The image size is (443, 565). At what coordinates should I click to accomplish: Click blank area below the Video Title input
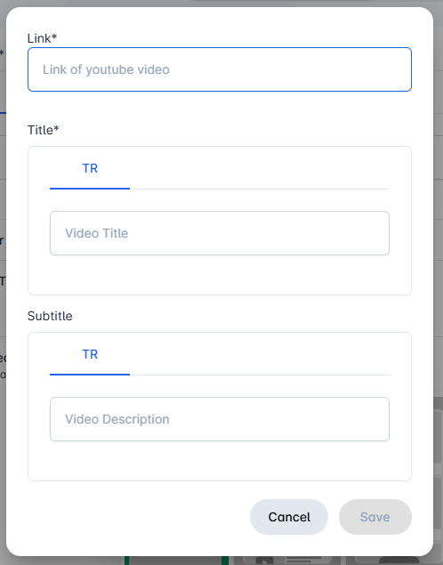220,275
